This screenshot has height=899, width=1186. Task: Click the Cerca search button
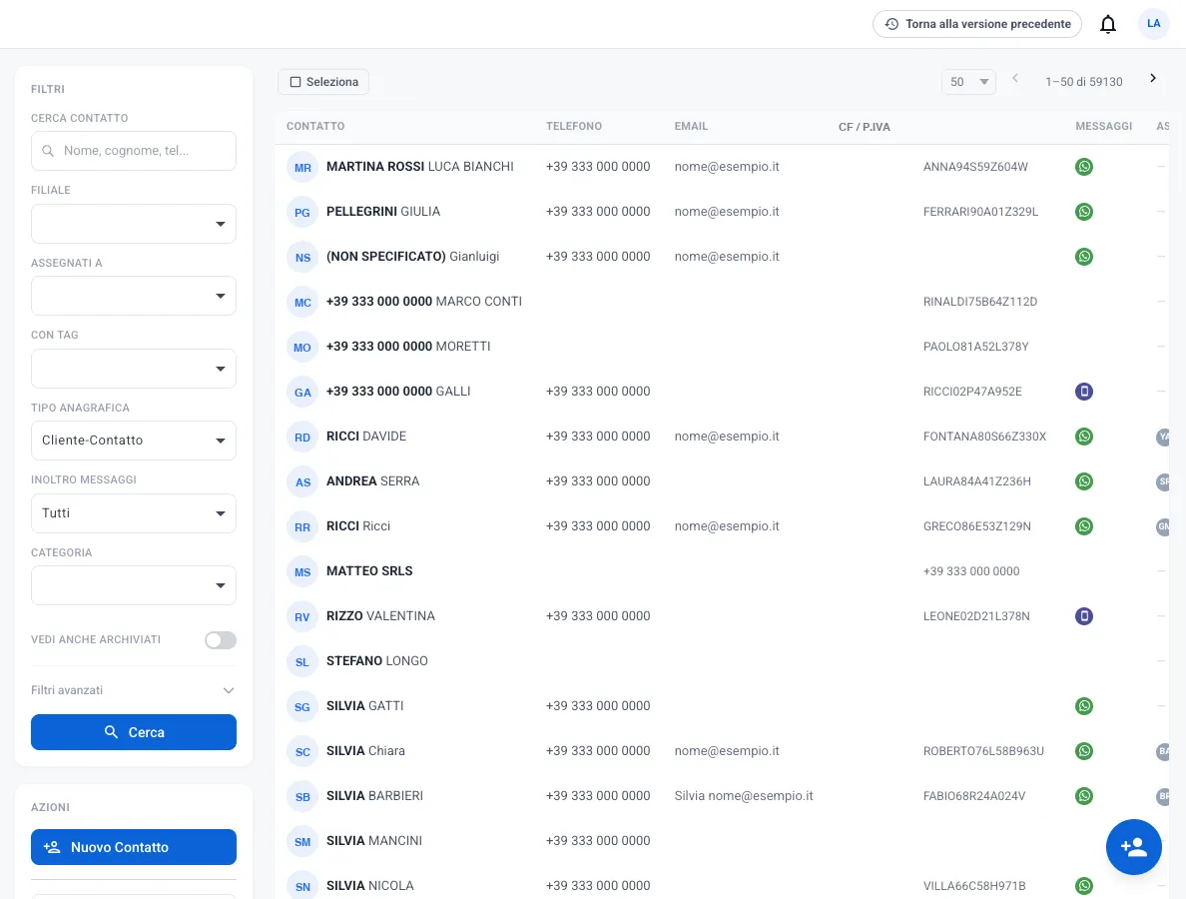[x=134, y=732]
